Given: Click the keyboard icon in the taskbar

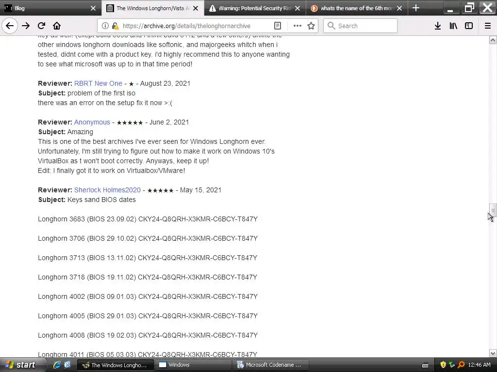Looking at the screenshot, I should tap(425, 365).
